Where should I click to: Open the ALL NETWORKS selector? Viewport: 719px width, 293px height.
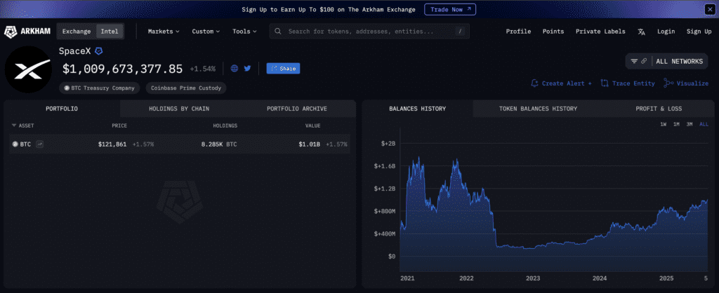tap(679, 62)
